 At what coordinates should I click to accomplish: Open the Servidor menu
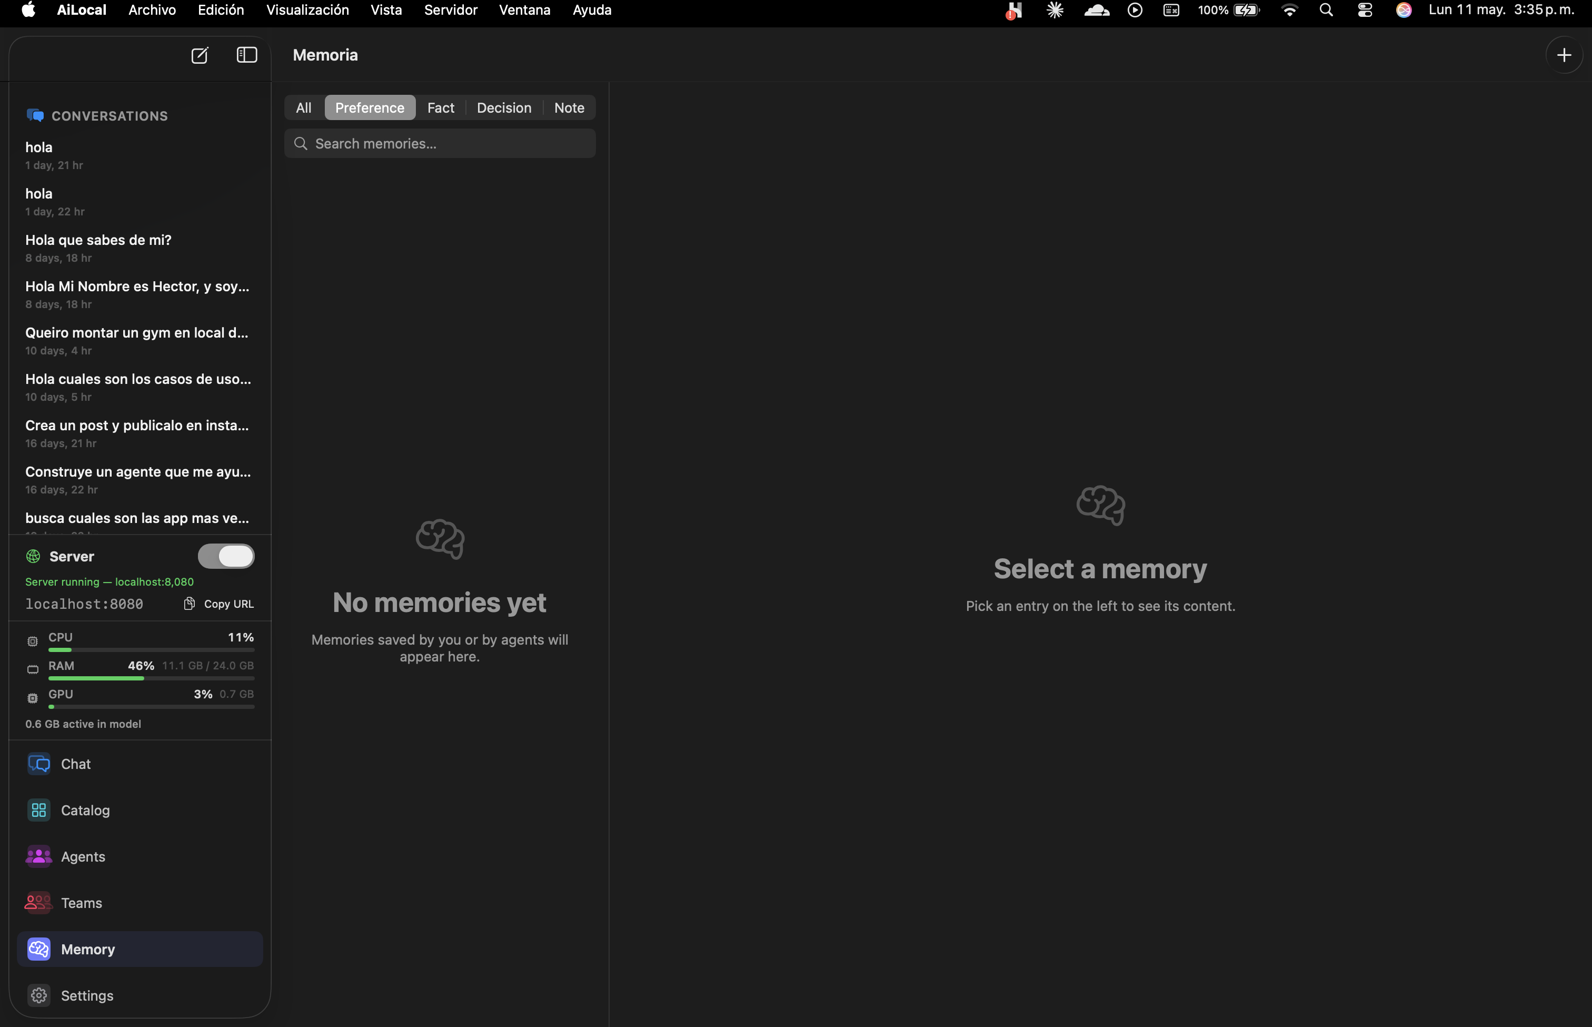pyautogui.click(x=451, y=10)
